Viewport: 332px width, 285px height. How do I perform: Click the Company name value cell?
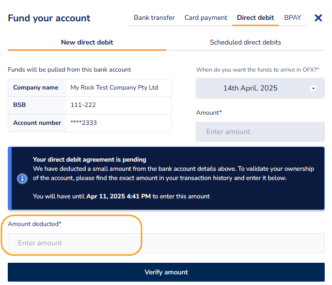[x=119, y=88]
